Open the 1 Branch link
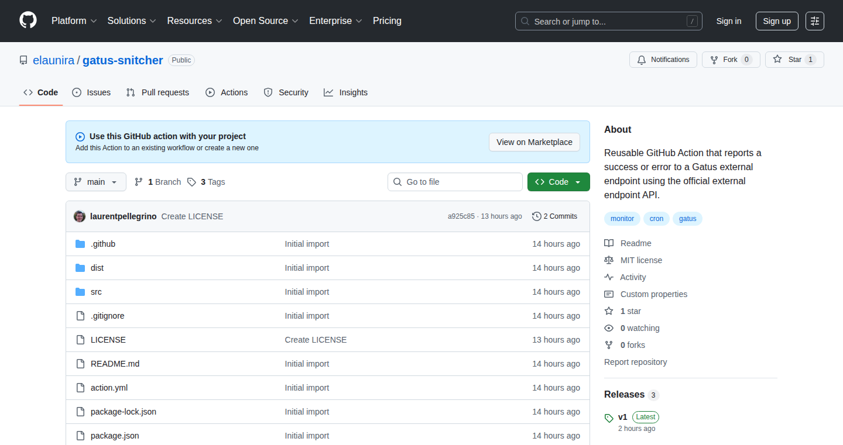Viewport: 843px width, 445px height. tap(158, 182)
